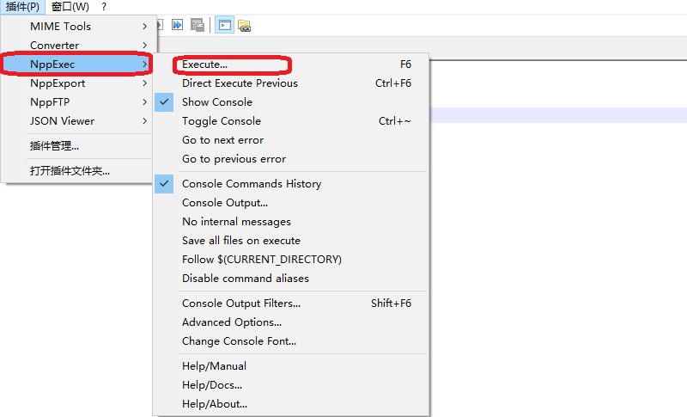Choose Go to next error
Image resolution: width=687 pixels, height=417 pixels.
pyautogui.click(x=291, y=140)
